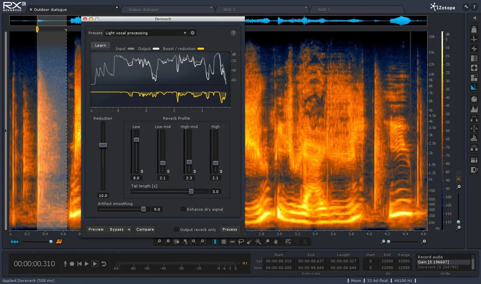This screenshot has width=481, height=284.
Task: Click the zoom out full icon
Action: tap(185, 242)
